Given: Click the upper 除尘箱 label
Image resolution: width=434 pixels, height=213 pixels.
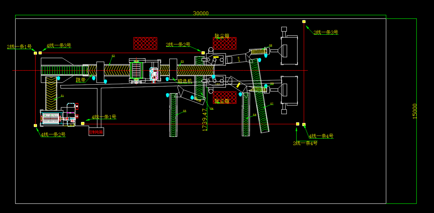Looking at the screenshot, I should [222, 36].
